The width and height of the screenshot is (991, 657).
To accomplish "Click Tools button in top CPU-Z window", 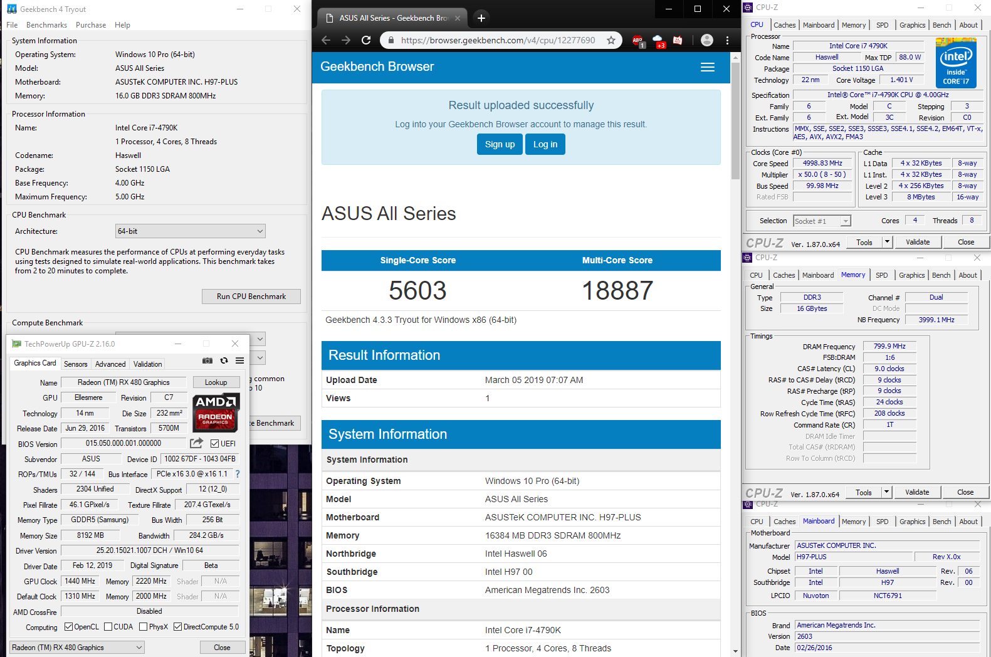I will coord(864,242).
